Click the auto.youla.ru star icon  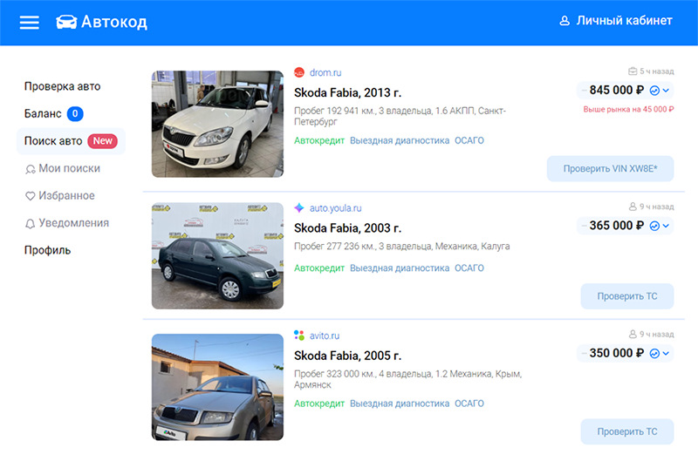pos(299,207)
